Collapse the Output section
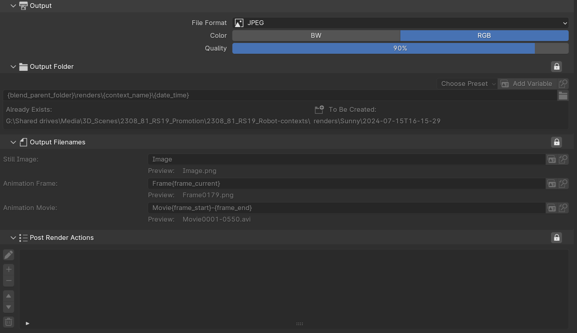The image size is (577, 333). (x=13, y=6)
